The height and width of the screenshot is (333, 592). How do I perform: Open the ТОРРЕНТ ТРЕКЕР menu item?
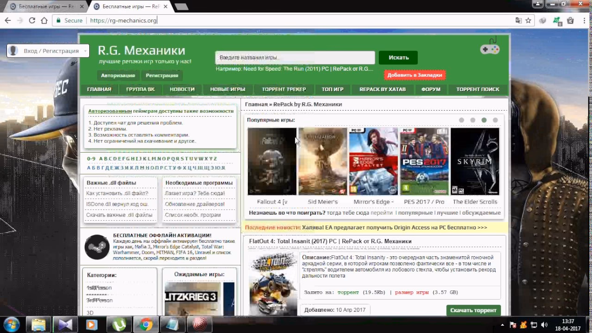click(284, 89)
